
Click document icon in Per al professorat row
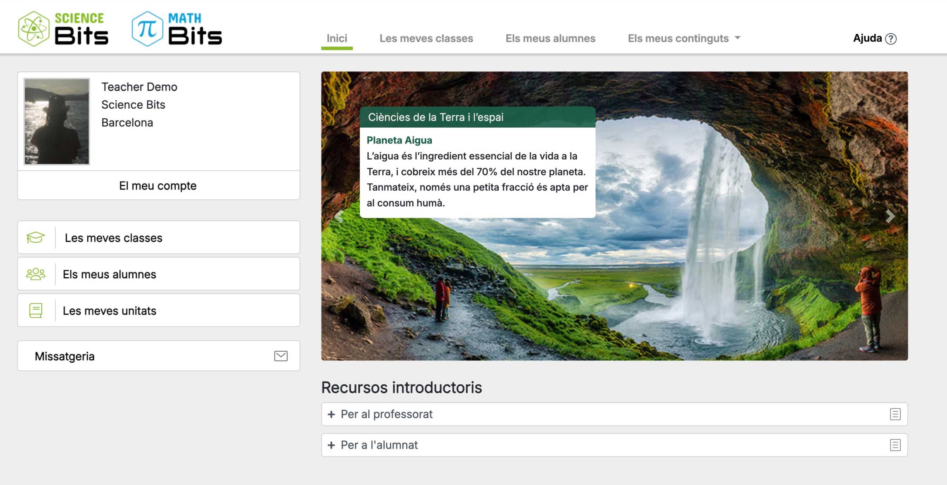[x=895, y=414]
